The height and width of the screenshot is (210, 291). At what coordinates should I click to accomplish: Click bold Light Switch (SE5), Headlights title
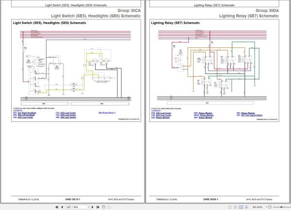pos(49,23)
